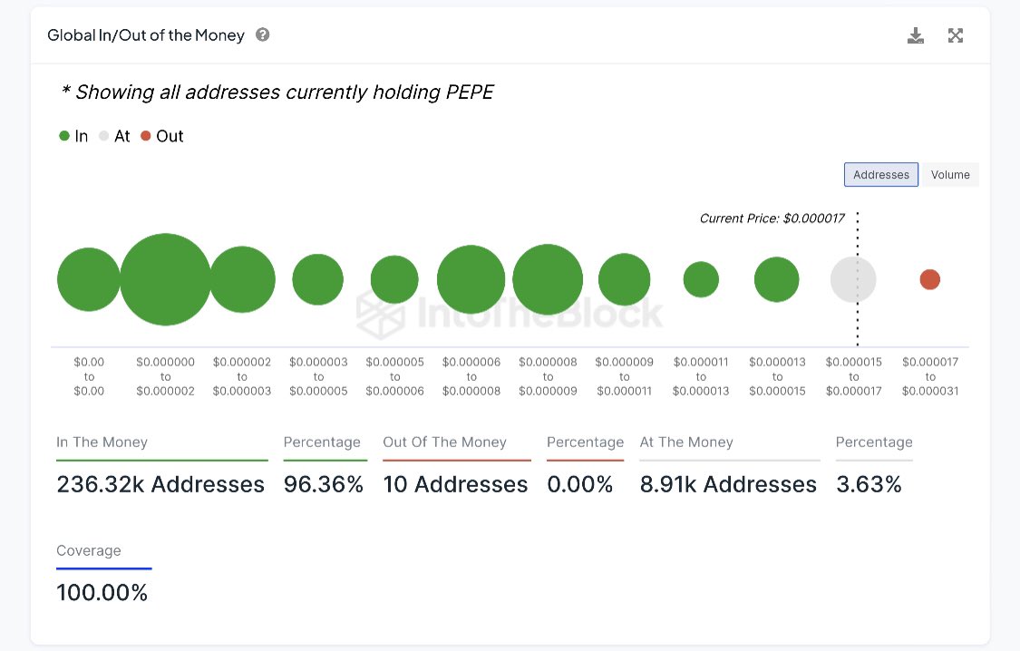This screenshot has height=651, width=1020.
Task: Click the Coverage 100.00% value
Action: click(102, 593)
